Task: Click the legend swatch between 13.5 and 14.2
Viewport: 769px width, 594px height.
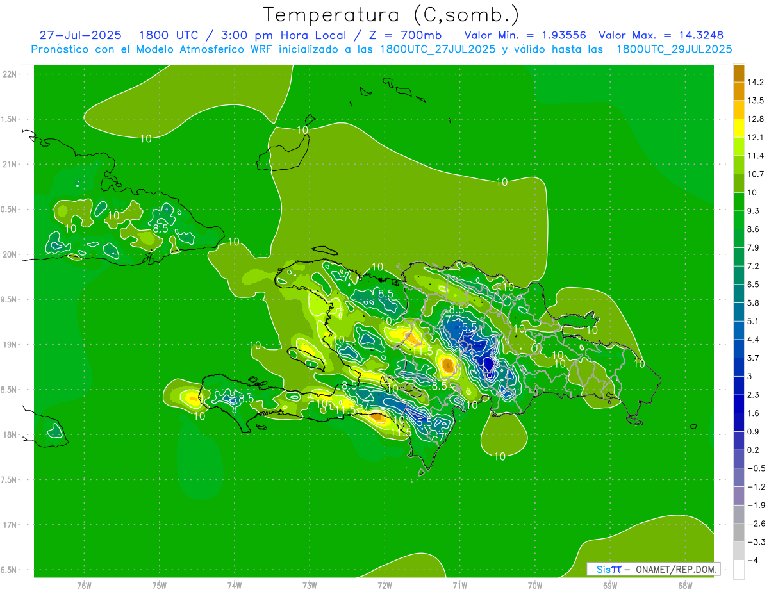Action: pos(739,92)
